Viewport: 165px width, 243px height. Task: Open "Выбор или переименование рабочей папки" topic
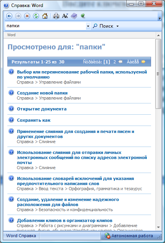click(x=82, y=74)
